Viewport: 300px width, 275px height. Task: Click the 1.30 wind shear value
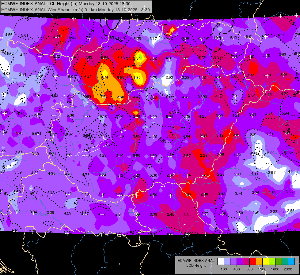(137, 78)
